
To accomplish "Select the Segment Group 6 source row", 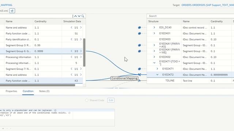I will (41, 51).
